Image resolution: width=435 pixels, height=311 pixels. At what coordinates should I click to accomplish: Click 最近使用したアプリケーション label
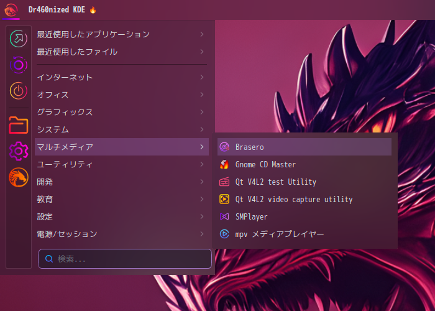(x=93, y=34)
